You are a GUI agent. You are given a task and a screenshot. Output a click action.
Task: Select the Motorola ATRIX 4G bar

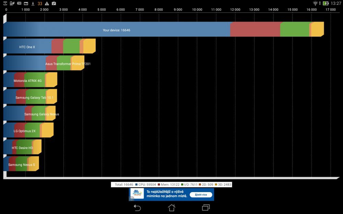point(27,81)
